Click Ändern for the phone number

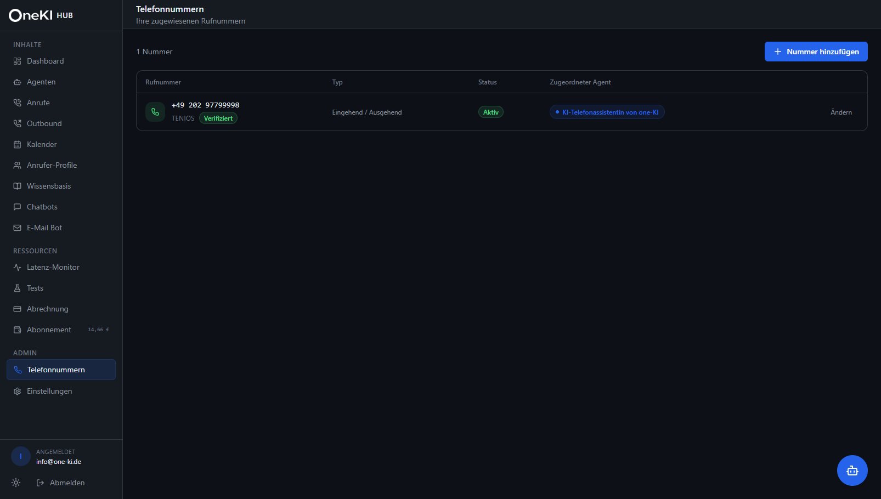[x=841, y=112]
